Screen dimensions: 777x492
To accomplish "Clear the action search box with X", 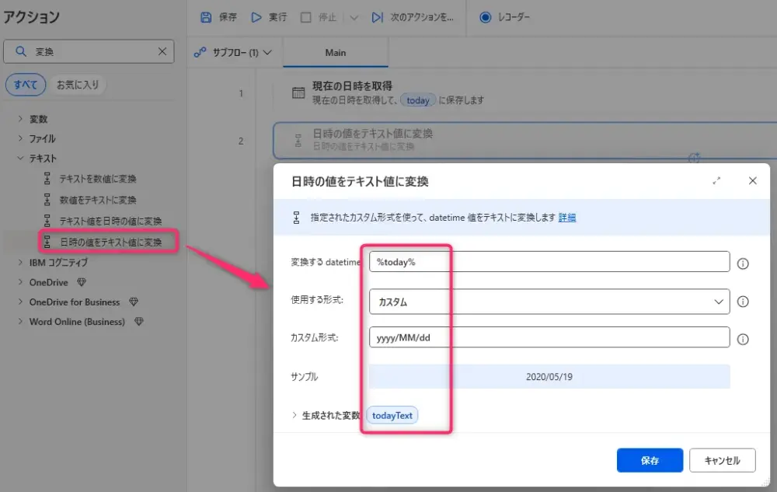I will point(162,52).
